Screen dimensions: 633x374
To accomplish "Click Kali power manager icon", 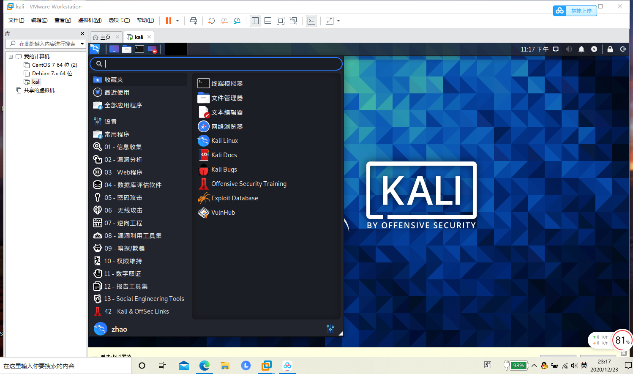I will click(594, 49).
